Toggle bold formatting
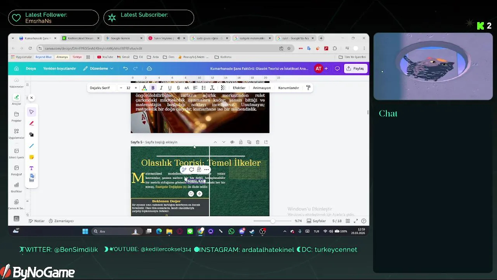This screenshot has width=497, height=280. pos(153,88)
